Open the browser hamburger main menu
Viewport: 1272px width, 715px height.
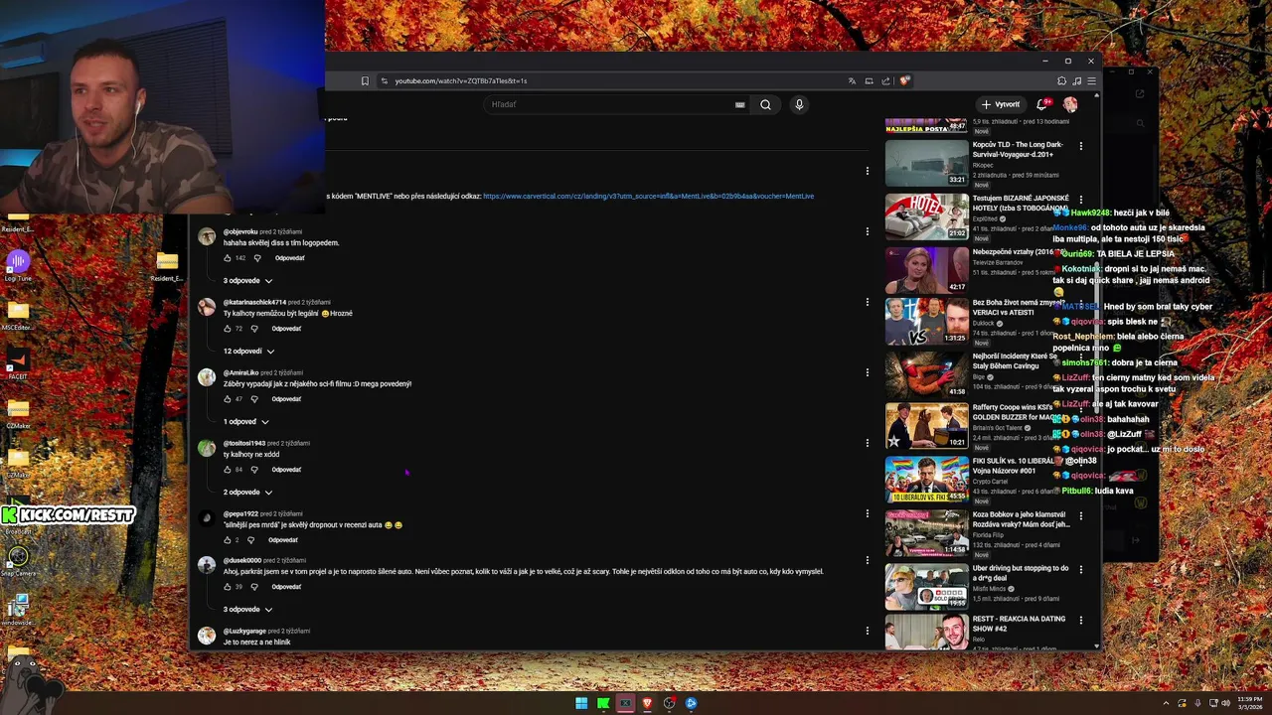tap(1091, 80)
